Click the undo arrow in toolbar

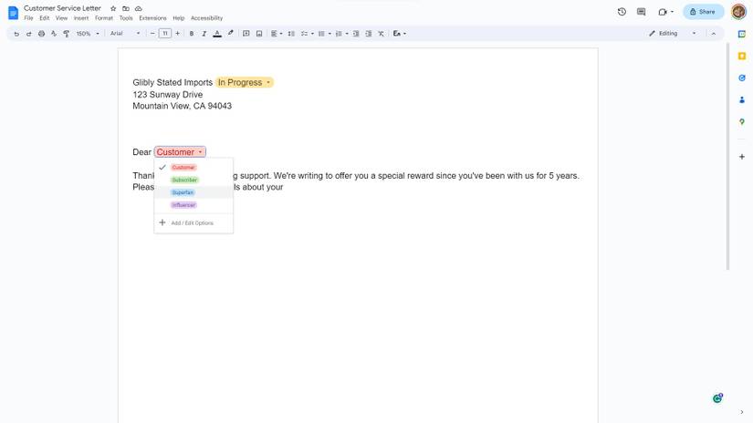coord(16,34)
